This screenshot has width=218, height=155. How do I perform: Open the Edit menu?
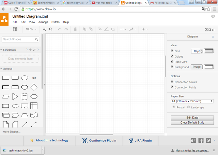click(23, 22)
